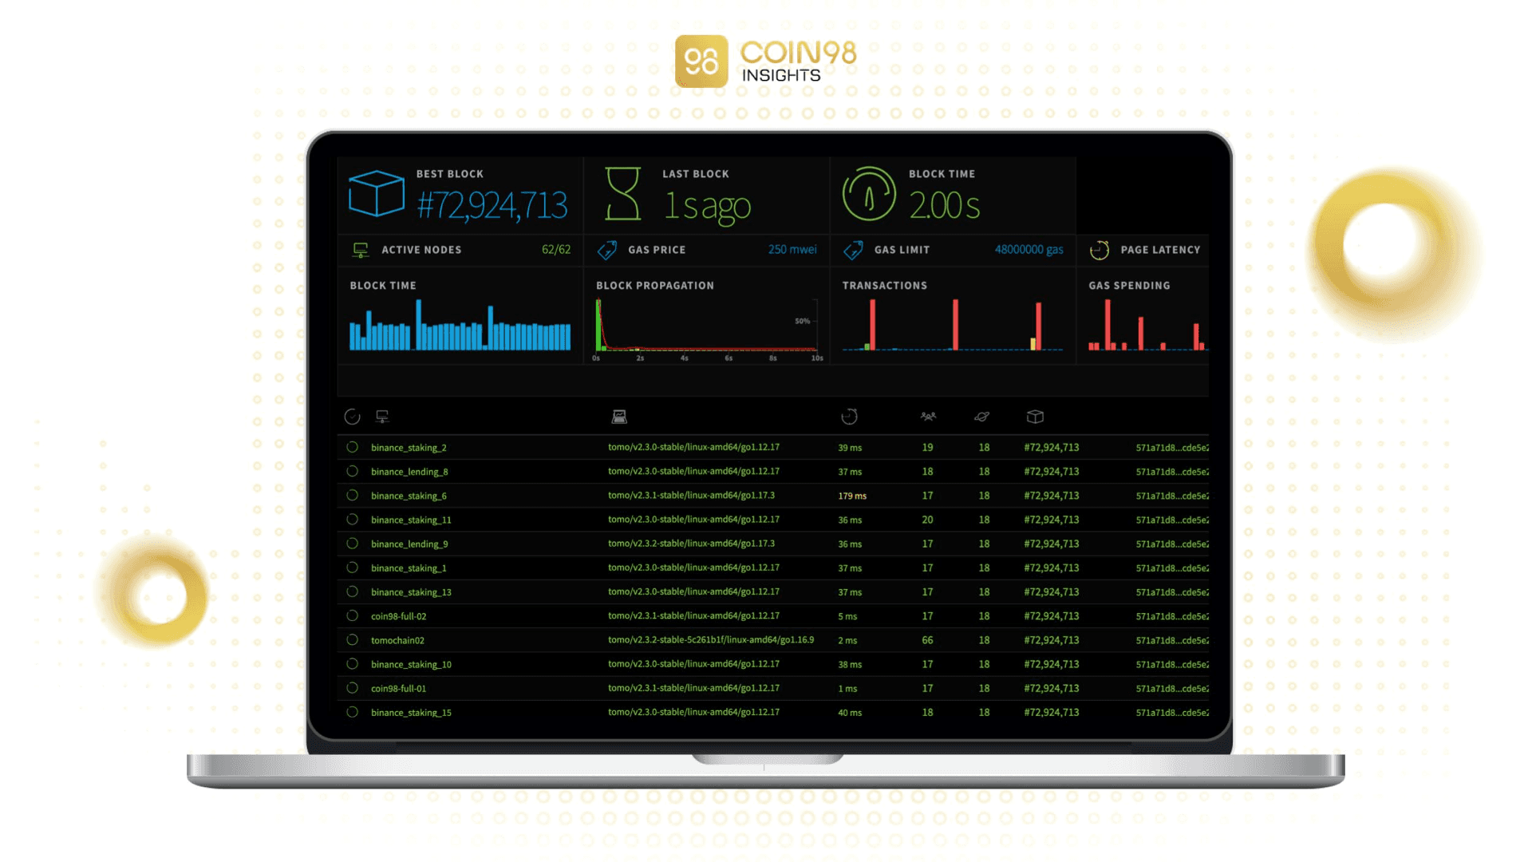Click the 1 ms latency of coin98-full-01
The width and height of the screenshot is (1532, 862).
[847, 688]
